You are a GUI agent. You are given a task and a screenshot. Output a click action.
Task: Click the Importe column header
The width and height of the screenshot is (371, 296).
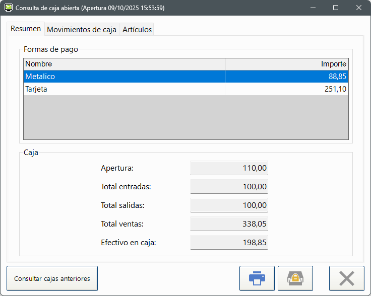tap(286, 64)
